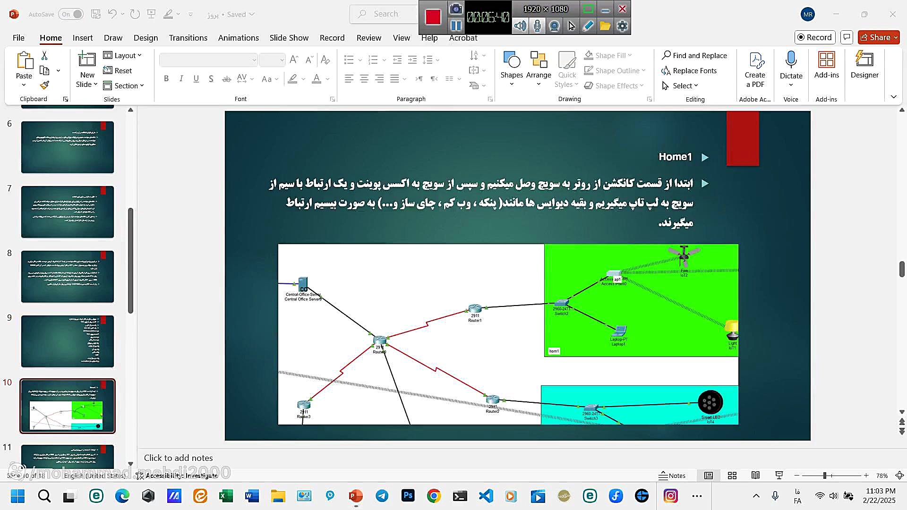
Task: Open the font color picker arrow
Action: point(327,79)
